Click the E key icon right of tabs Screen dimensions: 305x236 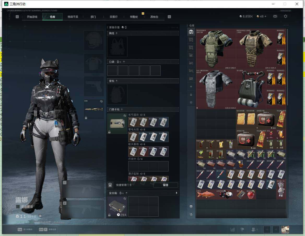click(169, 17)
